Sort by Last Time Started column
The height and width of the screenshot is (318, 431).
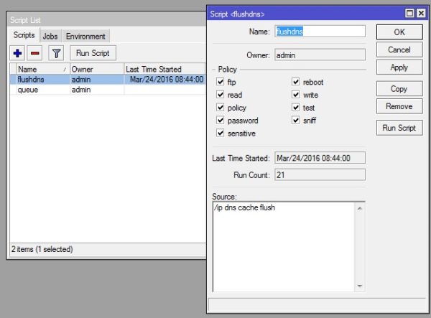click(164, 69)
